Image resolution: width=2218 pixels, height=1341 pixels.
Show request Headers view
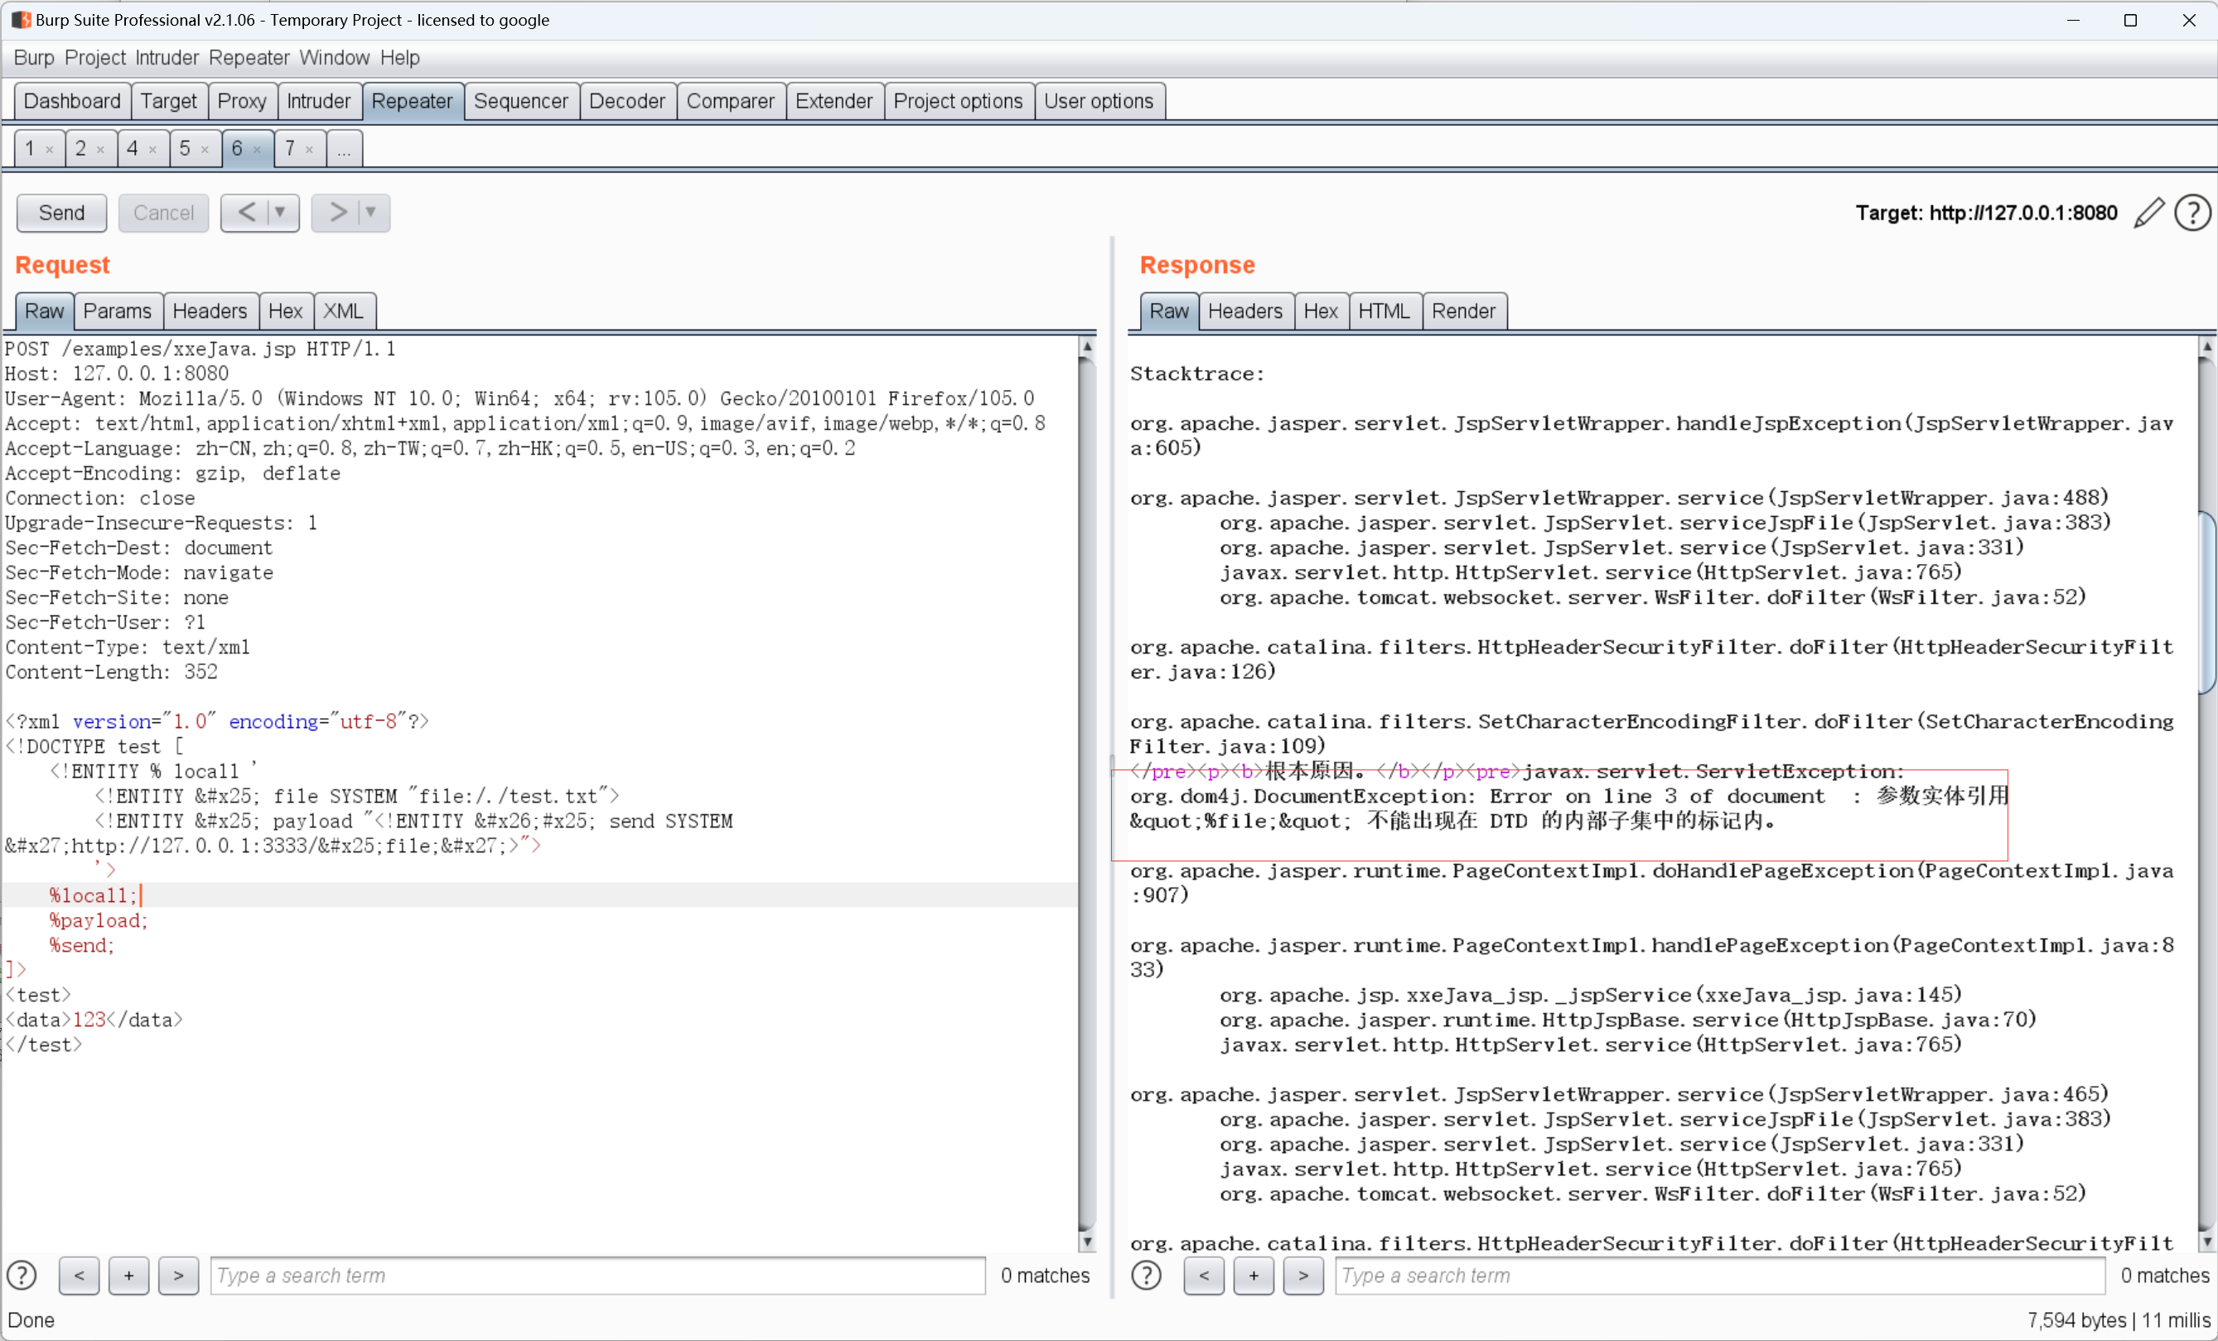pos(210,311)
